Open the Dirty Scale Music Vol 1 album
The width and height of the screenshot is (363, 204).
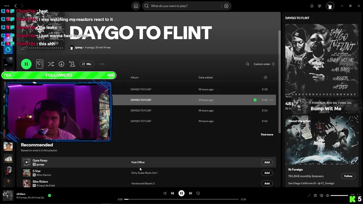[x=144, y=173]
